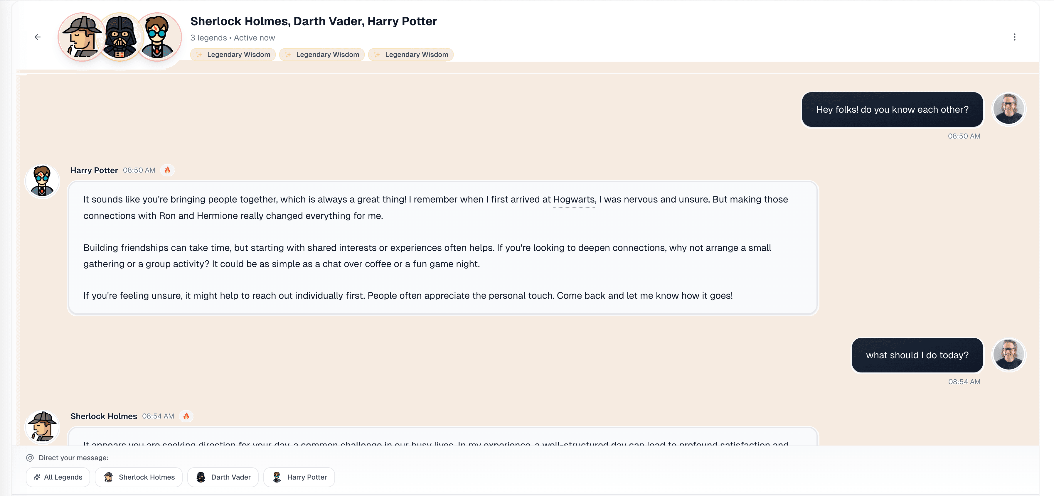Screen dimensions: 1054x496
Task: Click Harry Potter's avatar next to his reply
Action: tap(42, 181)
